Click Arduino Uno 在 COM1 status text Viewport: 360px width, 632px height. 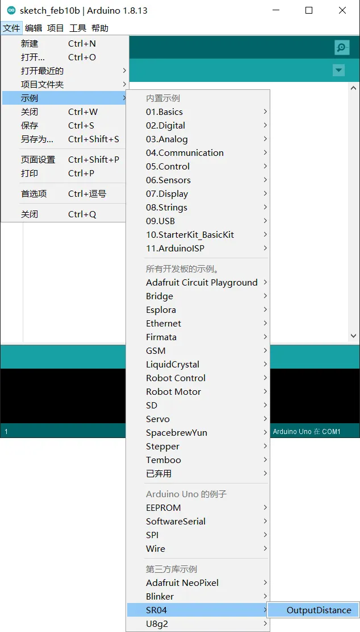307,431
